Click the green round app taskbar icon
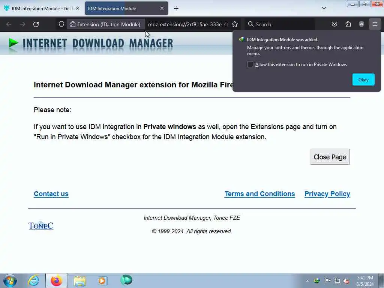 pyautogui.click(x=126, y=280)
